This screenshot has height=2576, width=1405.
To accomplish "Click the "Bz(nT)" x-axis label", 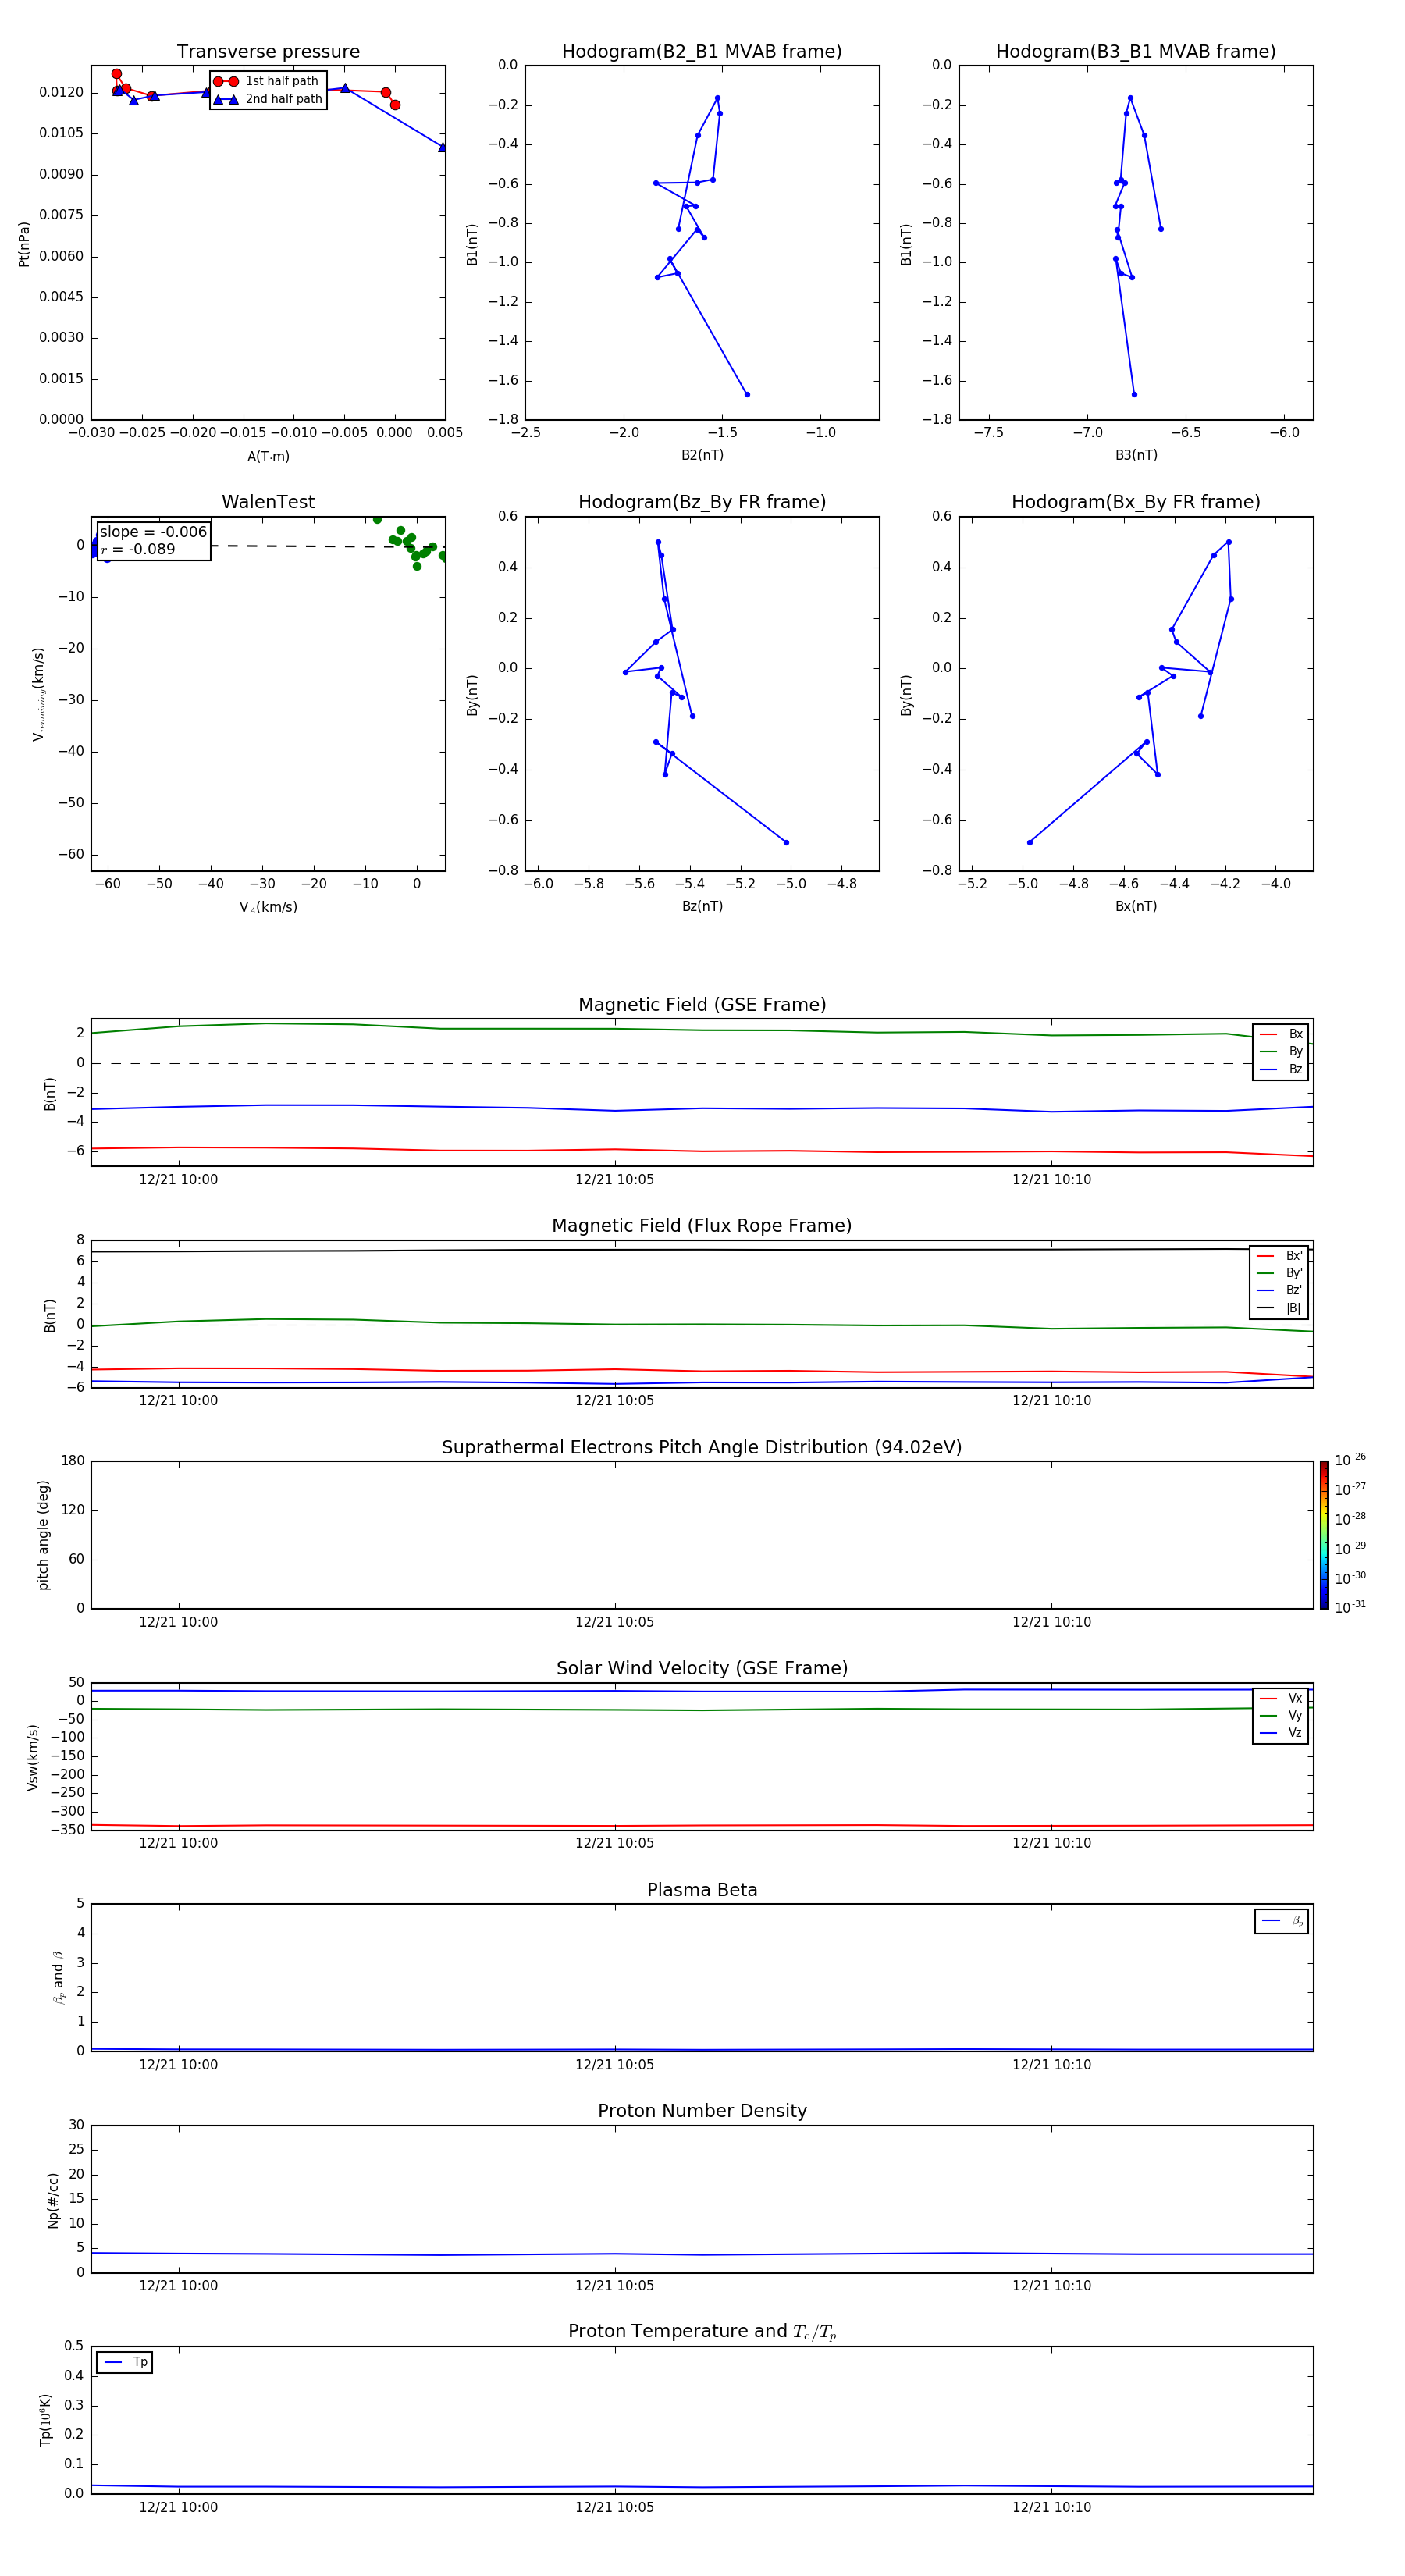I will 702,906.
